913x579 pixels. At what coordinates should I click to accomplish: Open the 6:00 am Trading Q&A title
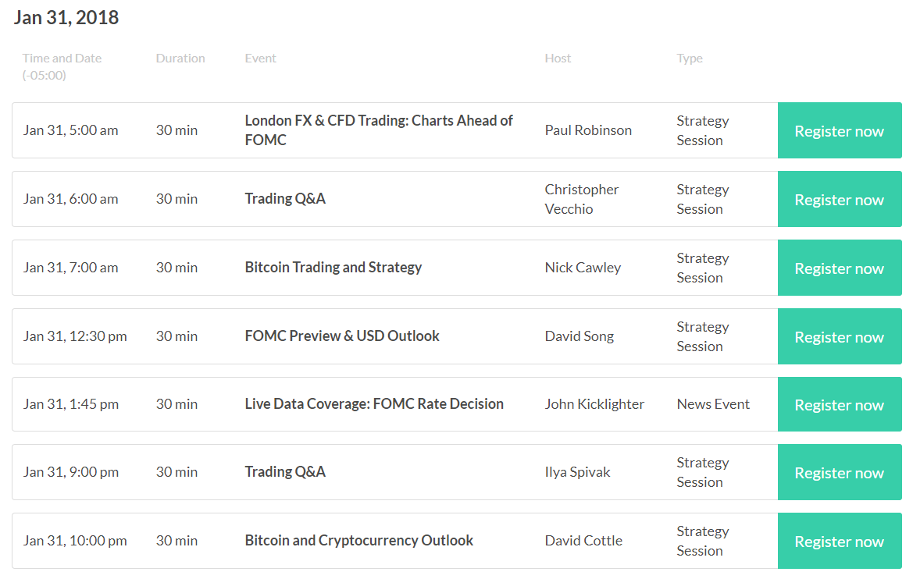pyautogui.click(x=285, y=199)
